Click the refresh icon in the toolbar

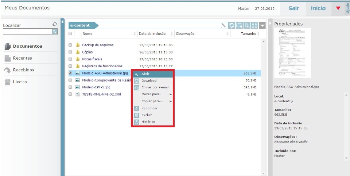[x=232, y=25]
